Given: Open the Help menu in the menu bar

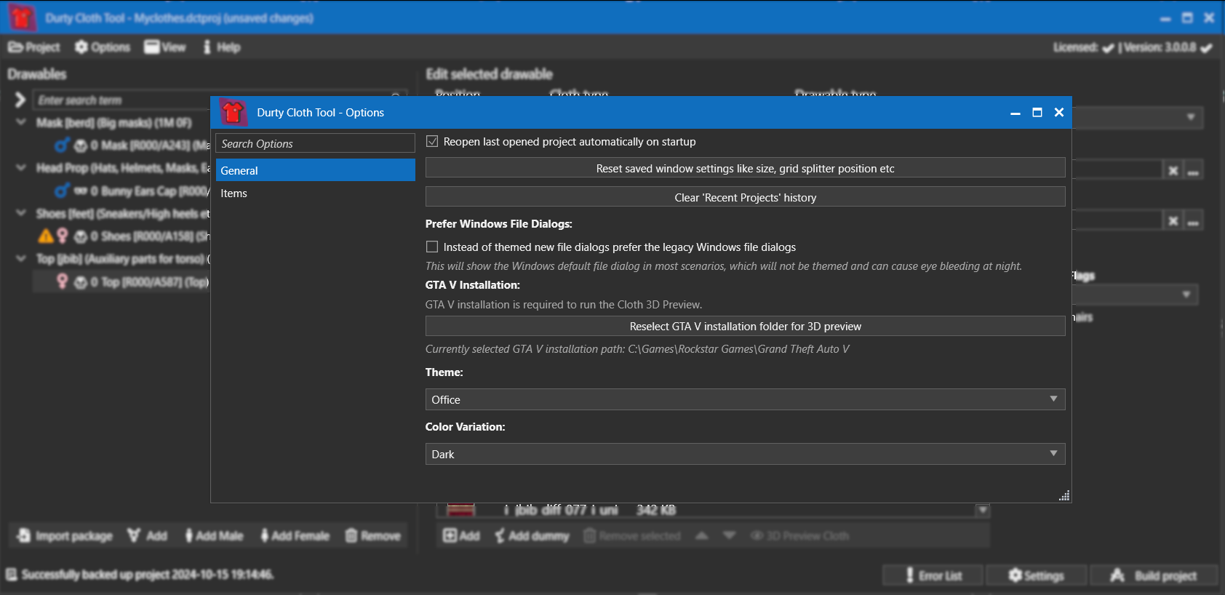Looking at the screenshot, I should click(x=221, y=47).
